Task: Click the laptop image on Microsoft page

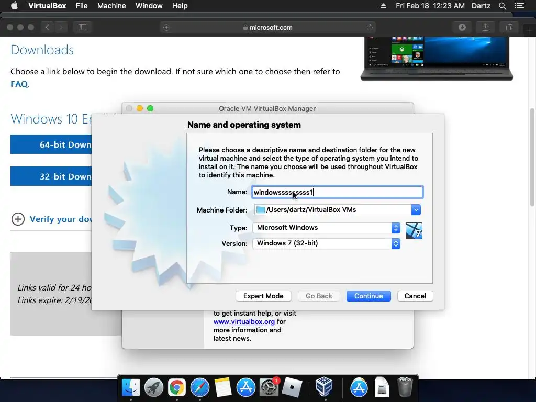Action: [437, 59]
